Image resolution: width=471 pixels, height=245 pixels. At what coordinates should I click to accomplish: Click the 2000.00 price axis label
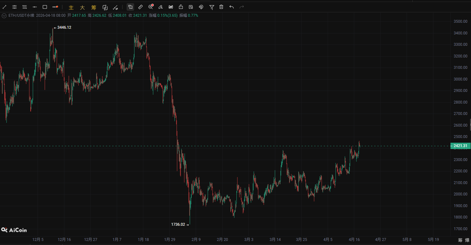pos(460,194)
